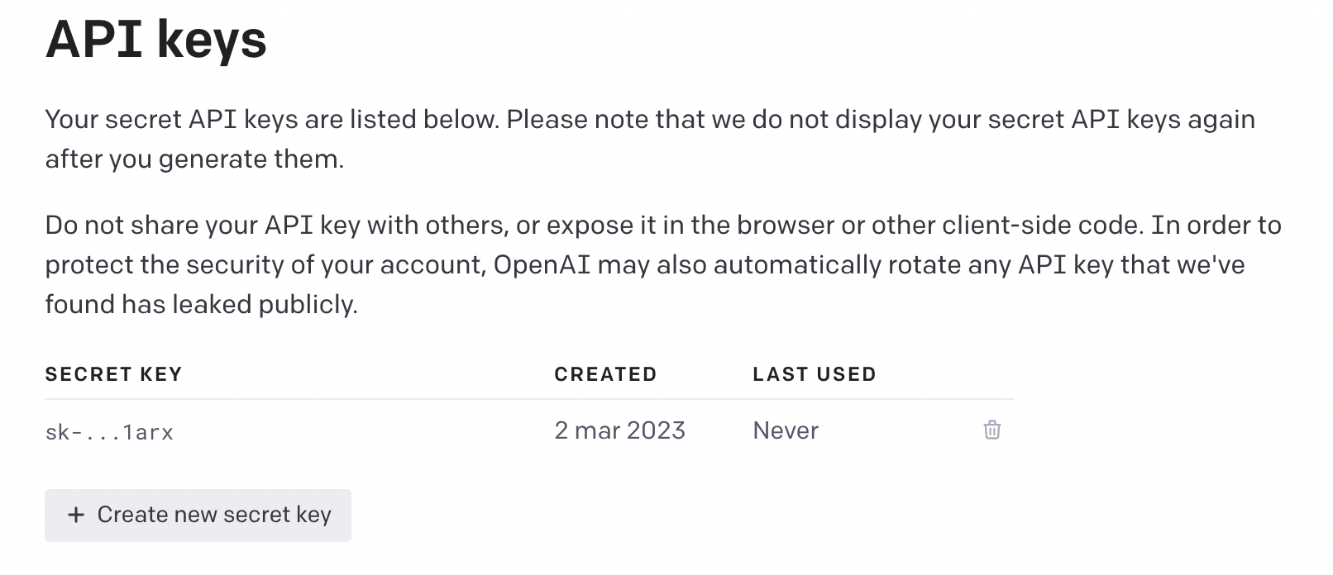Open the new key dialog via the button
1333x575 pixels.
point(198,515)
